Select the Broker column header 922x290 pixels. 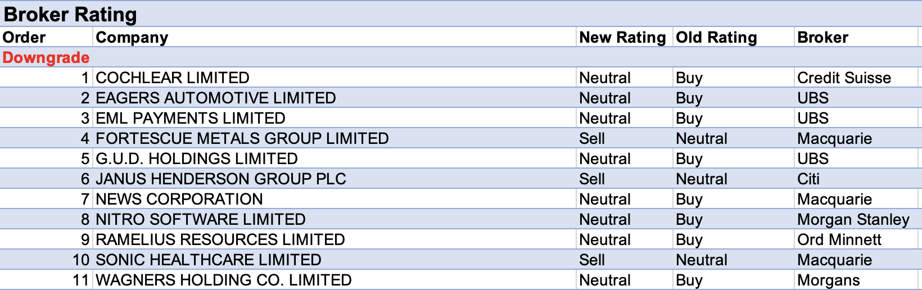[822, 38]
